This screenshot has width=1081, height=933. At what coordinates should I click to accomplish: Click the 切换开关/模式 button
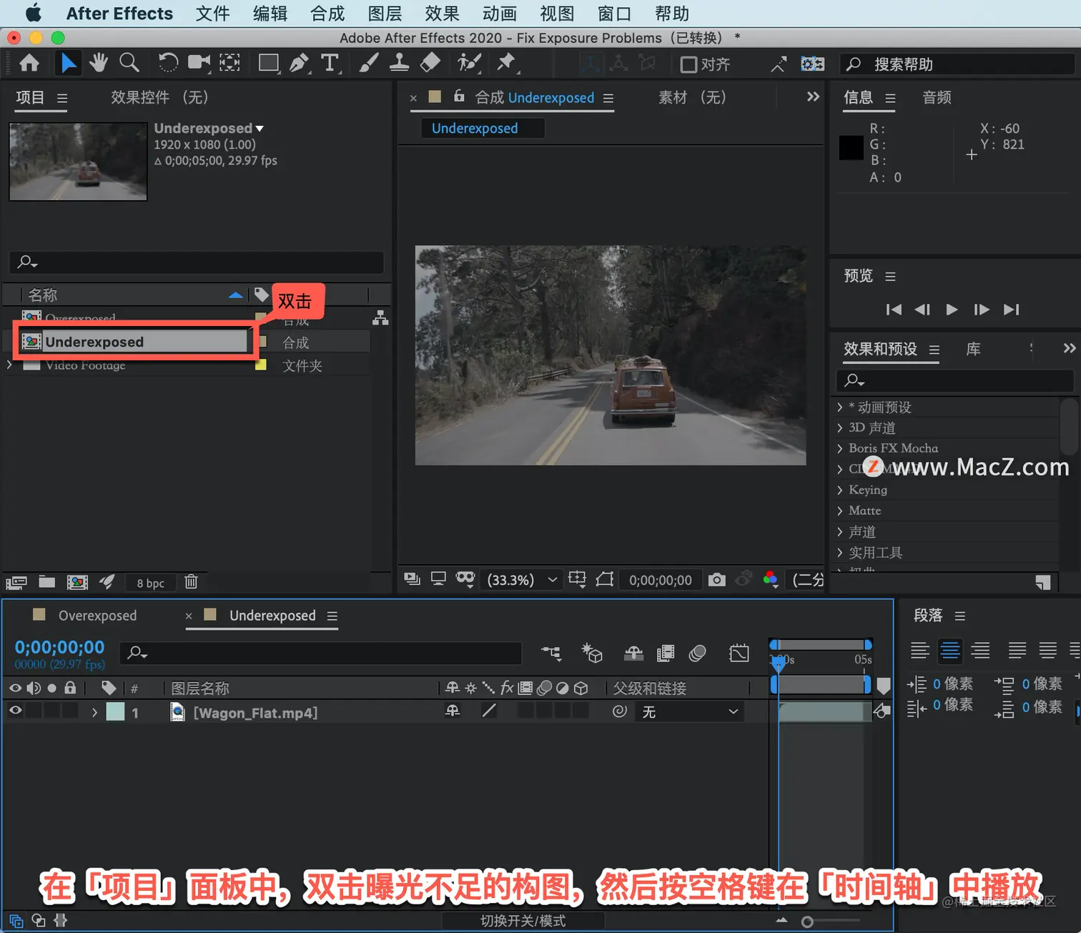(523, 921)
